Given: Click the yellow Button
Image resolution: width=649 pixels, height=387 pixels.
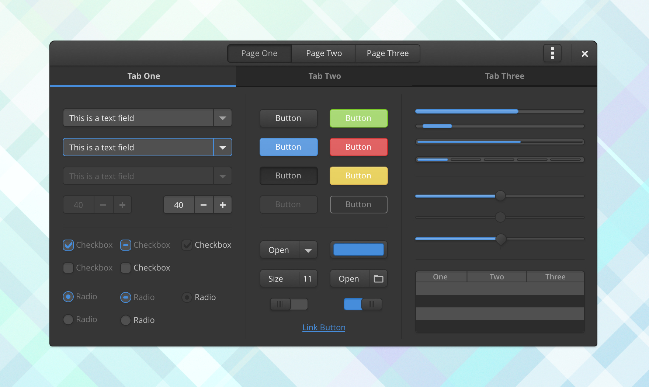Looking at the screenshot, I should click(359, 176).
